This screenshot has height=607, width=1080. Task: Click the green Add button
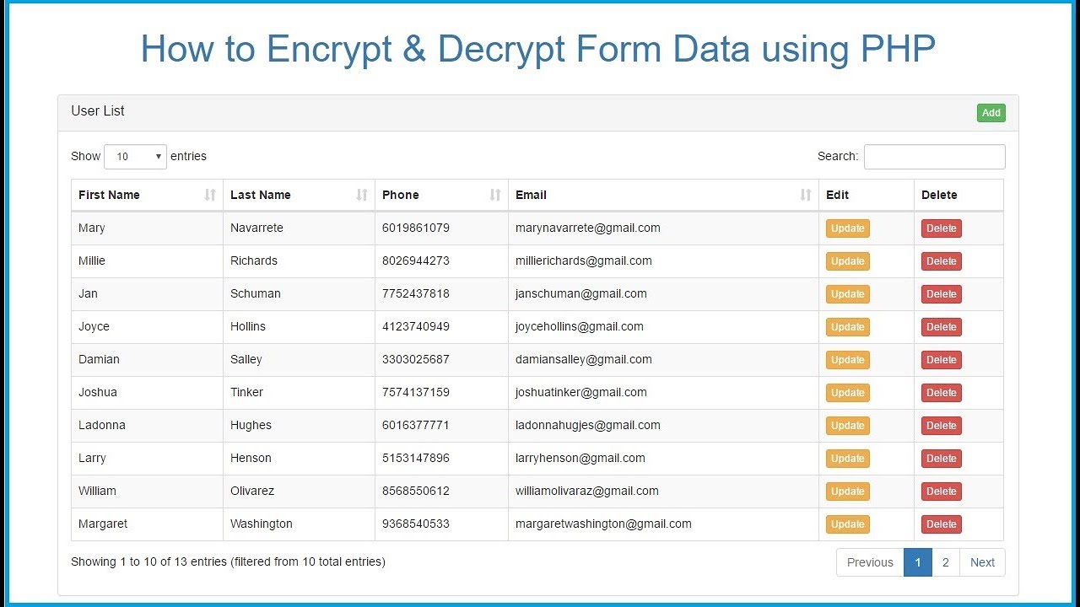coord(991,113)
